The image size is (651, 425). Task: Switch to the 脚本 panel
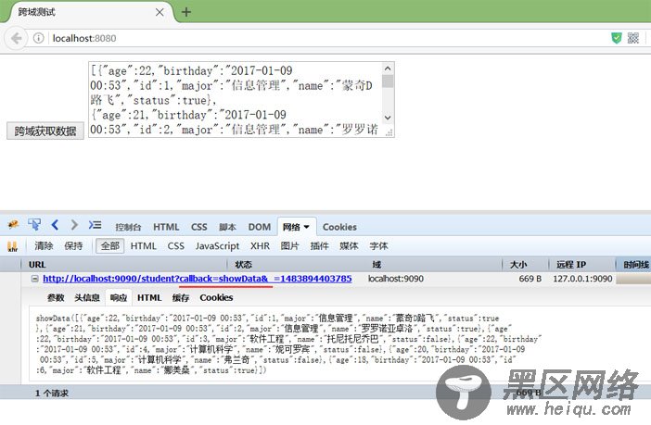pyautogui.click(x=227, y=227)
